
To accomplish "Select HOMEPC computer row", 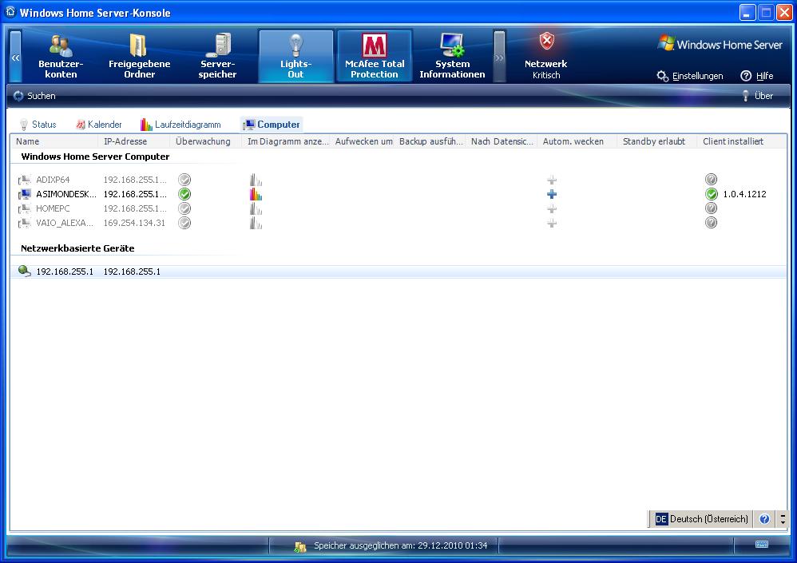I will click(398, 208).
